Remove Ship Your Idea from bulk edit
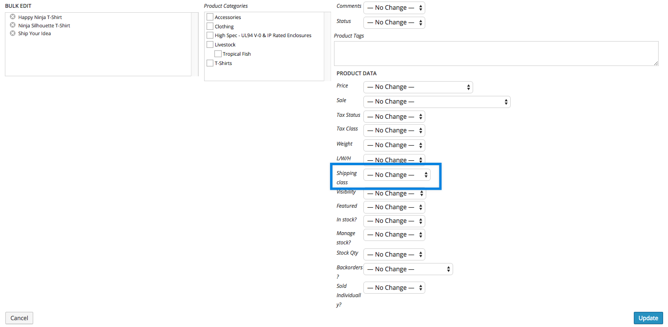The image size is (668, 327). pyautogui.click(x=12, y=33)
